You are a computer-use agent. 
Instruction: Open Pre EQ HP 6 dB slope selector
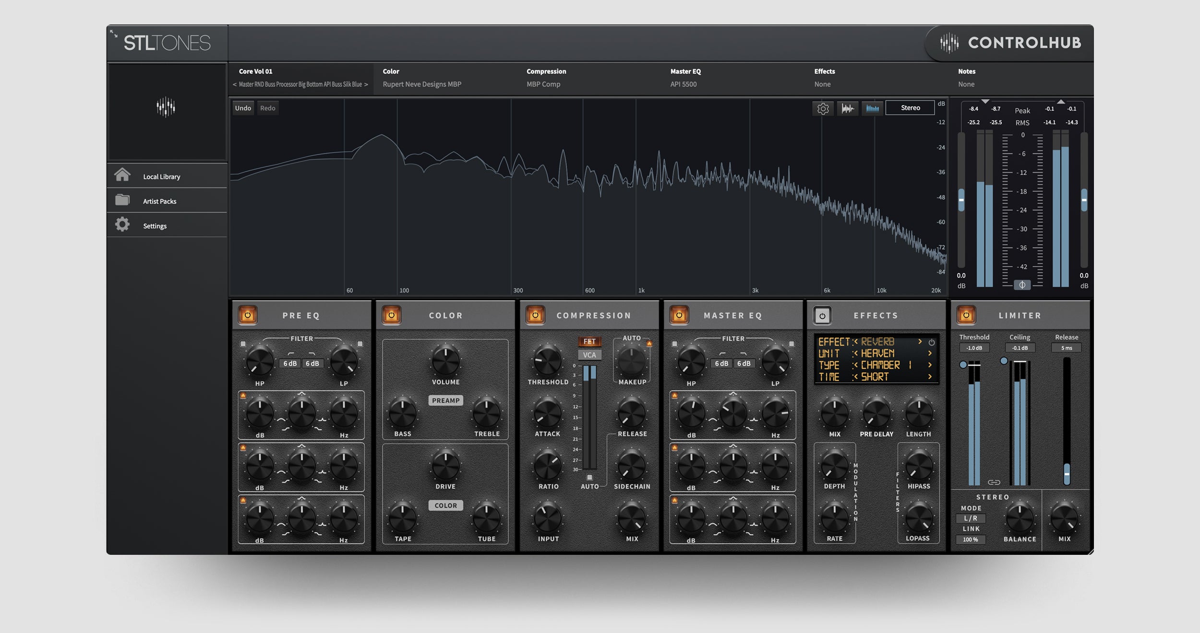(290, 363)
